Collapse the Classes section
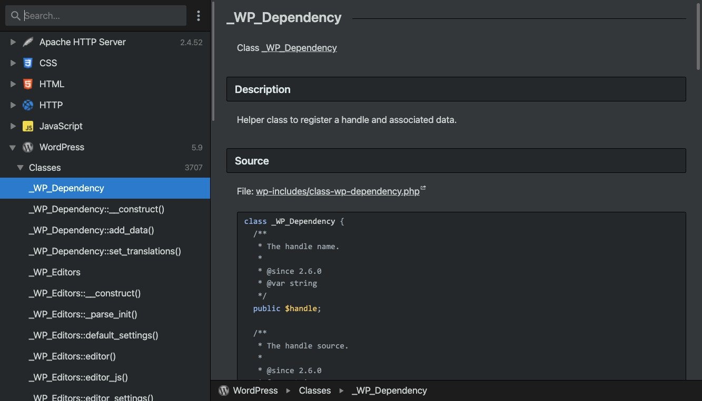The height and width of the screenshot is (401, 702). (x=19, y=167)
